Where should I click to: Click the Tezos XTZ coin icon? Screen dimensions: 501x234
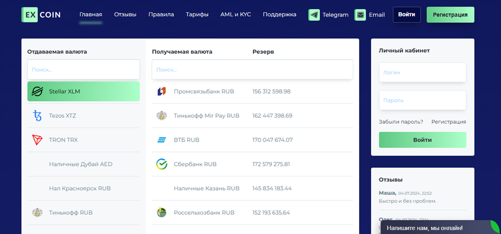[37, 116]
